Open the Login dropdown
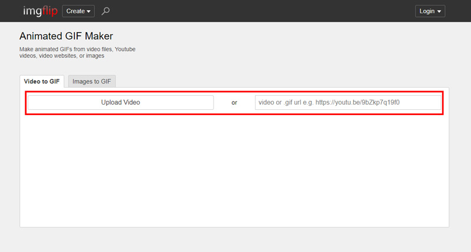This screenshot has width=471, height=252. click(430, 11)
